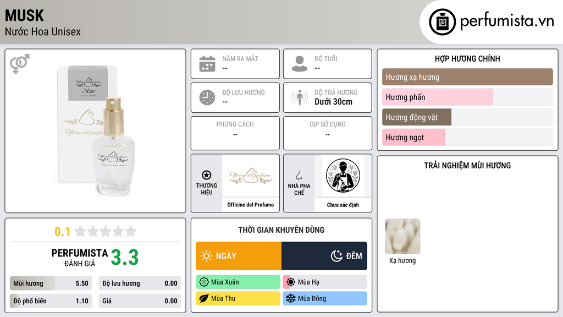Click the Trải nghiệm mùi hương heading

[x=467, y=166]
